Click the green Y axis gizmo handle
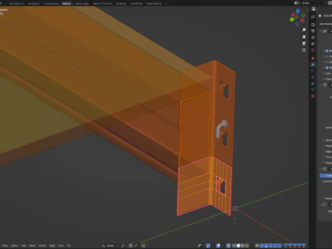This screenshot has height=249, width=332. (292, 19)
